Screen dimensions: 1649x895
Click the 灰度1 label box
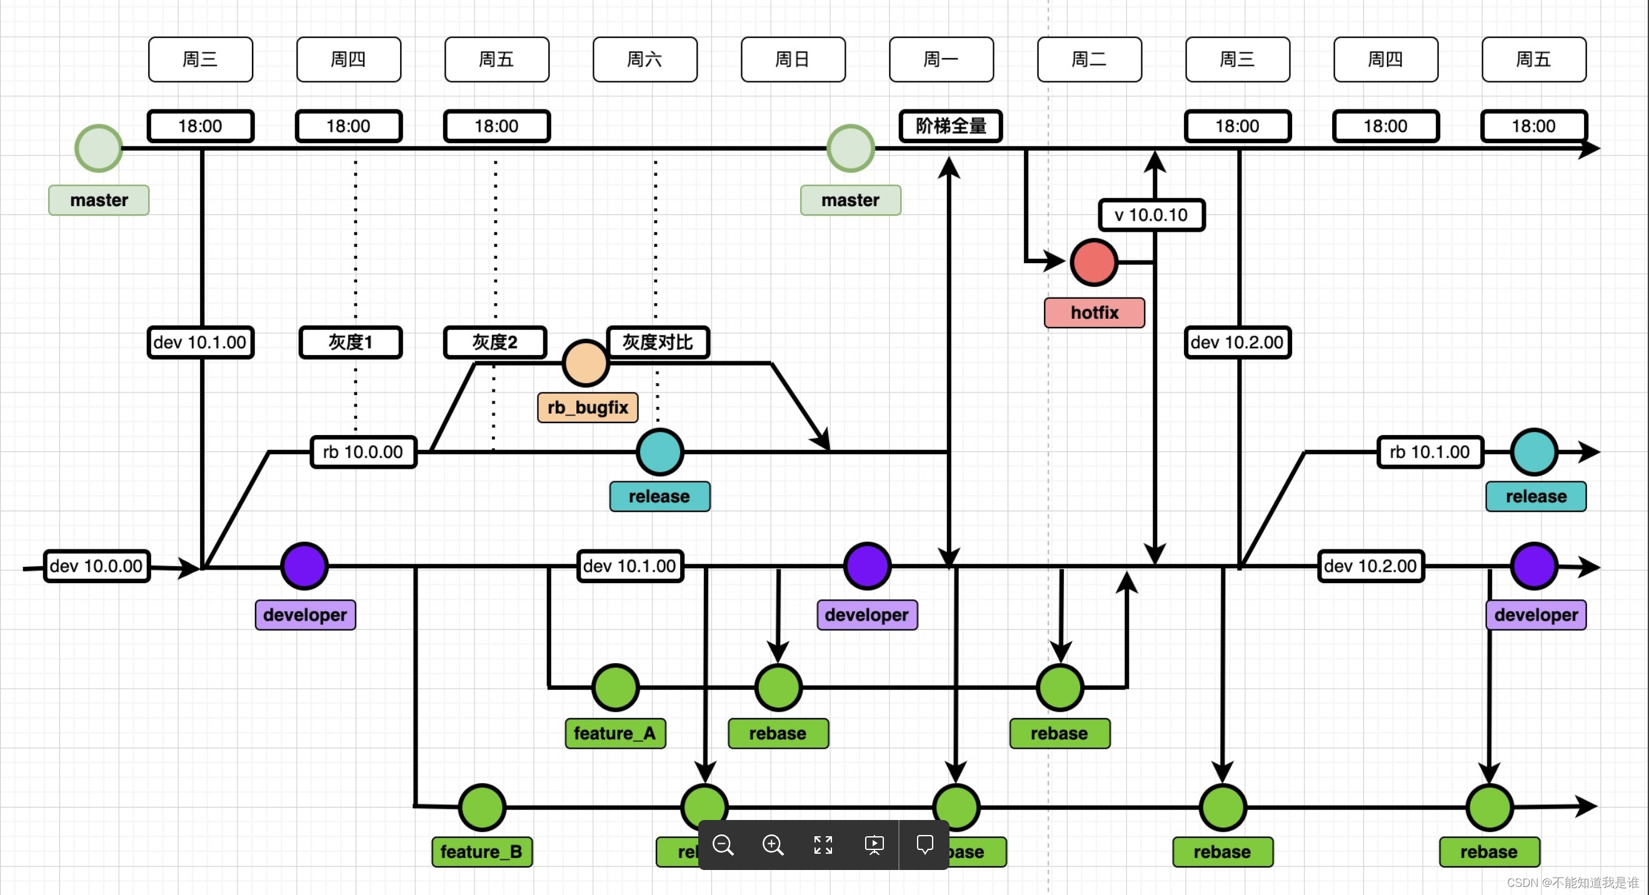tap(350, 342)
